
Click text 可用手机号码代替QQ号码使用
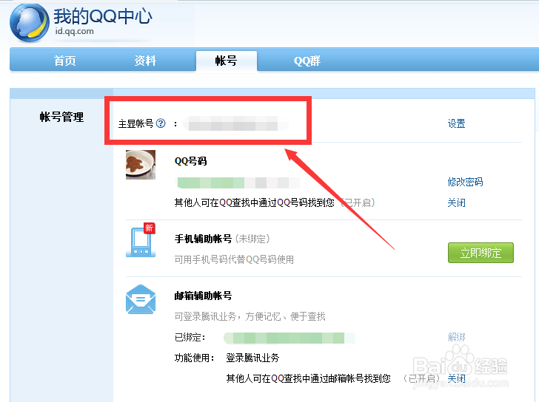[x=234, y=259]
